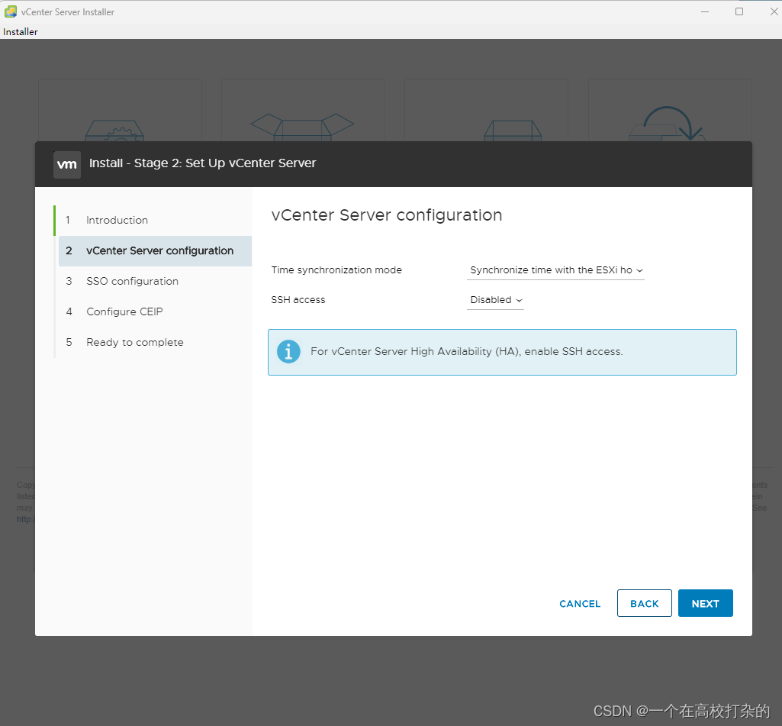The image size is (782, 726).
Task: Click the BACK button
Action: tap(645, 603)
